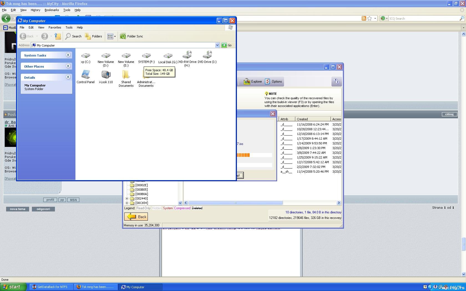Click the Up folder toolbar icon
Image resolution: width=466 pixels, height=291 pixels.
[58, 36]
